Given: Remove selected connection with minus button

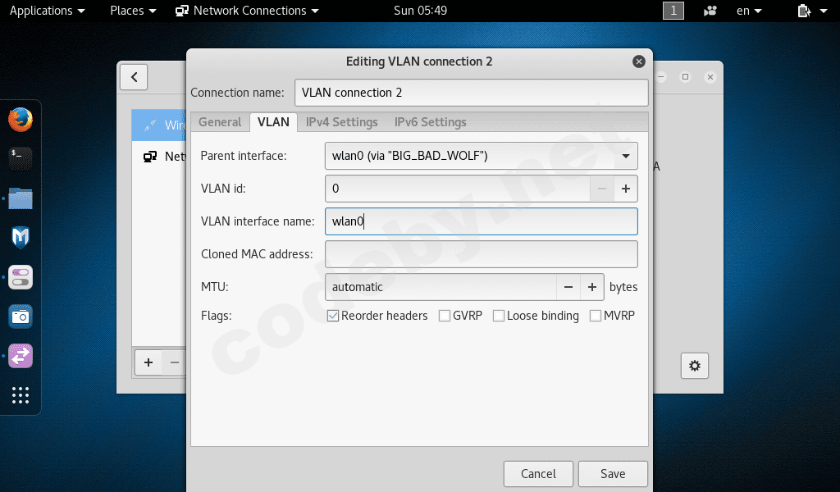Looking at the screenshot, I should tap(174, 363).
